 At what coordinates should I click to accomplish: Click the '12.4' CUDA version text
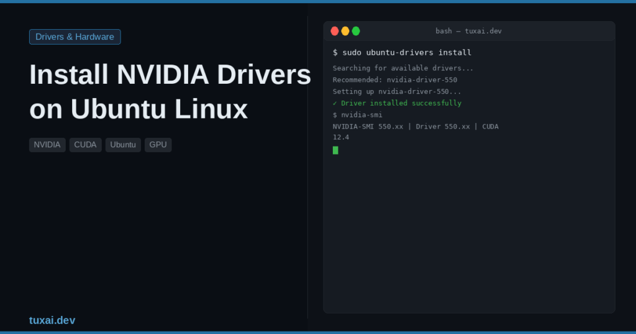click(341, 137)
